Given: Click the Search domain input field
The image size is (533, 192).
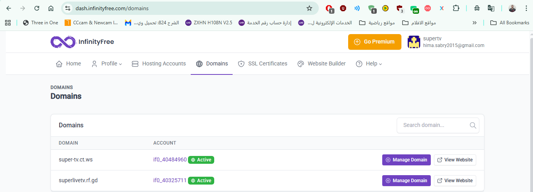Looking at the screenshot, I should [x=433, y=125].
